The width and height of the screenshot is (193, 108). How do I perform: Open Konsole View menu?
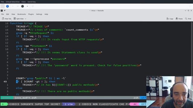tap(13, 14)
